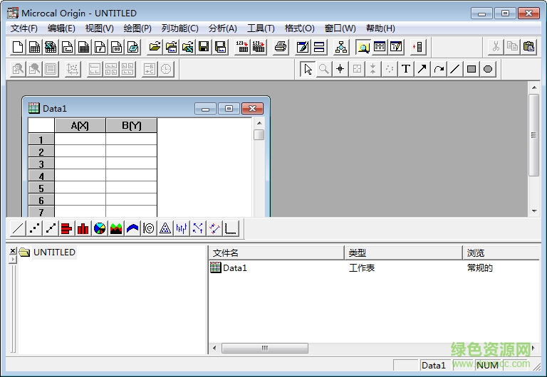Screen dimensions: 547x377
Task: Click the horizontal scrollbar in file list
Action: click(x=264, y=349)
